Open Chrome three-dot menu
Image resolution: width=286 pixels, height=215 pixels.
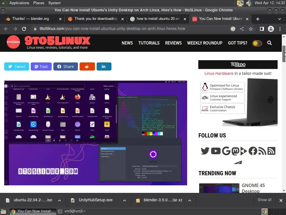[x=280, y=29]
